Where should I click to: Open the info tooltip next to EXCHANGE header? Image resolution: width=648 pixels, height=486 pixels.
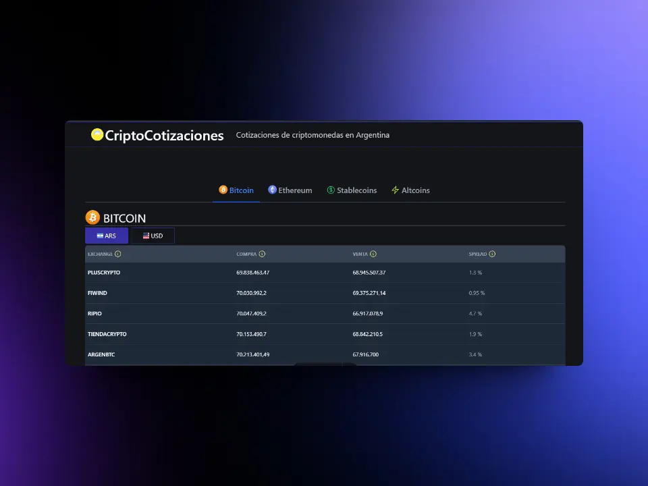[119, 254]
